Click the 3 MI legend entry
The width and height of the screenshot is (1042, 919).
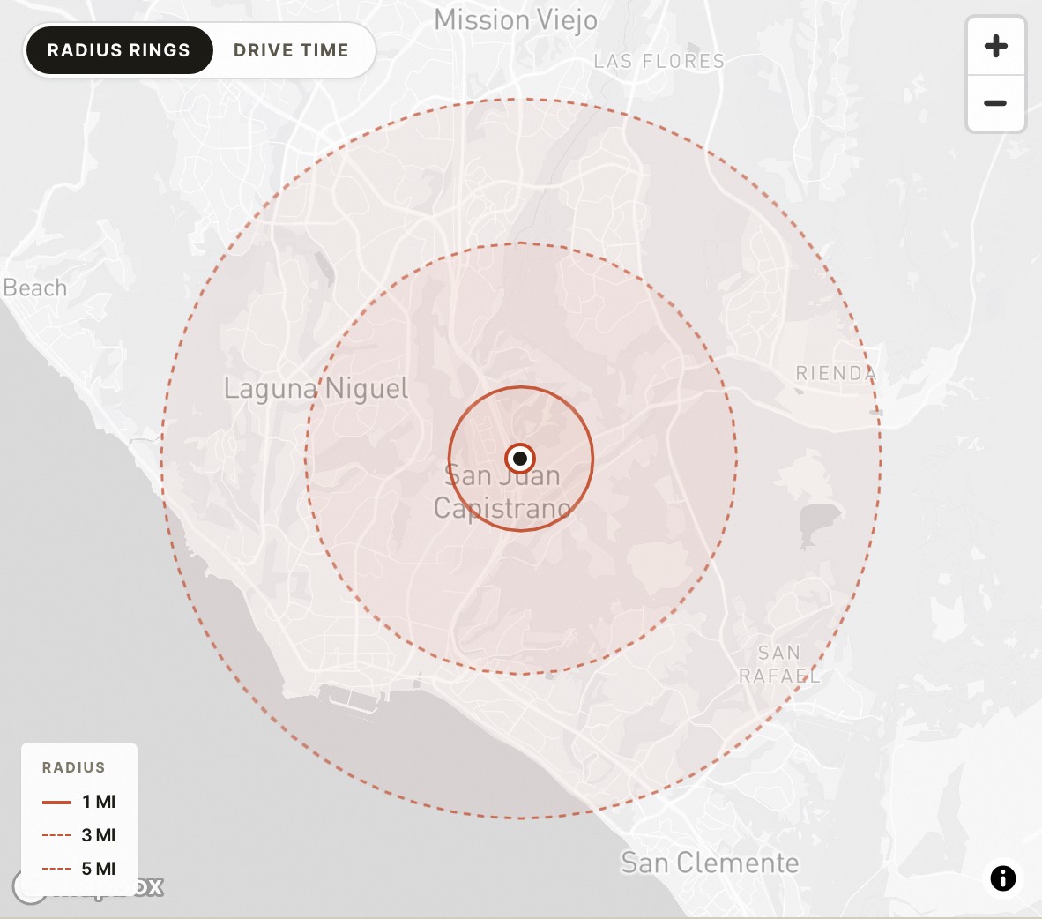(79, 834)
